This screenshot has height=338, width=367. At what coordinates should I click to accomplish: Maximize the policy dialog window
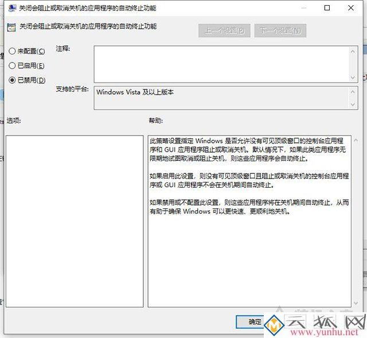(x=327, y=8)
